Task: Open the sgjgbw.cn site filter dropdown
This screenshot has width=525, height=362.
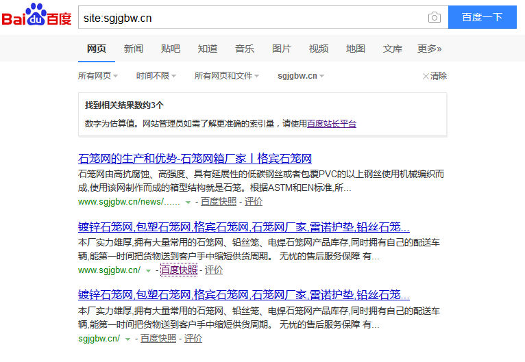Action: pyautogui.click(x=301, y=76)
